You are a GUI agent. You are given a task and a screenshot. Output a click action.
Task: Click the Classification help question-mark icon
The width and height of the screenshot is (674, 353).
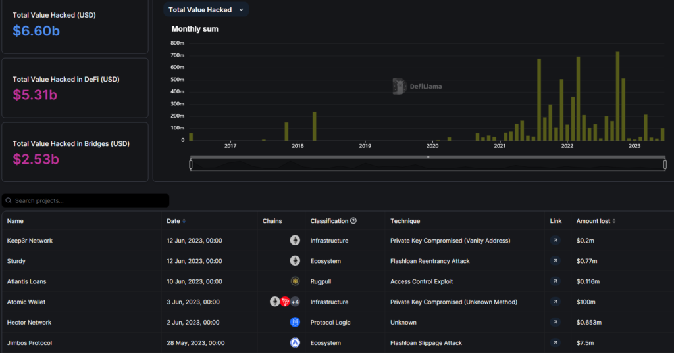click(x=353, y=221)
